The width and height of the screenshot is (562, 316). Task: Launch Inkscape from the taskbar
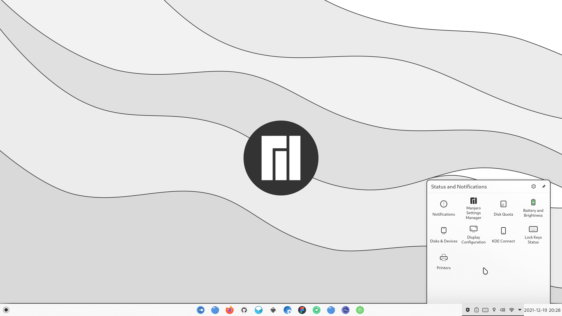273,310
